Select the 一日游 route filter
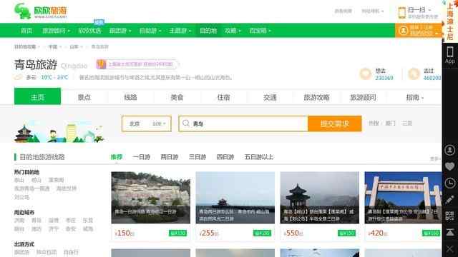This screenshot has height=257, width=458. click(142, 157)
